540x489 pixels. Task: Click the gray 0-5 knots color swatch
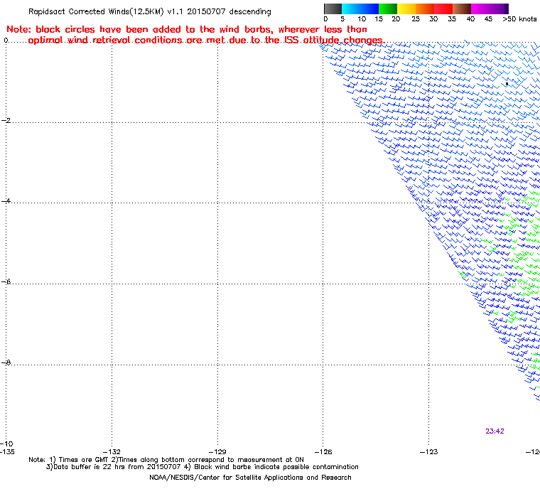pyautogui.click(x=333, y=9)
